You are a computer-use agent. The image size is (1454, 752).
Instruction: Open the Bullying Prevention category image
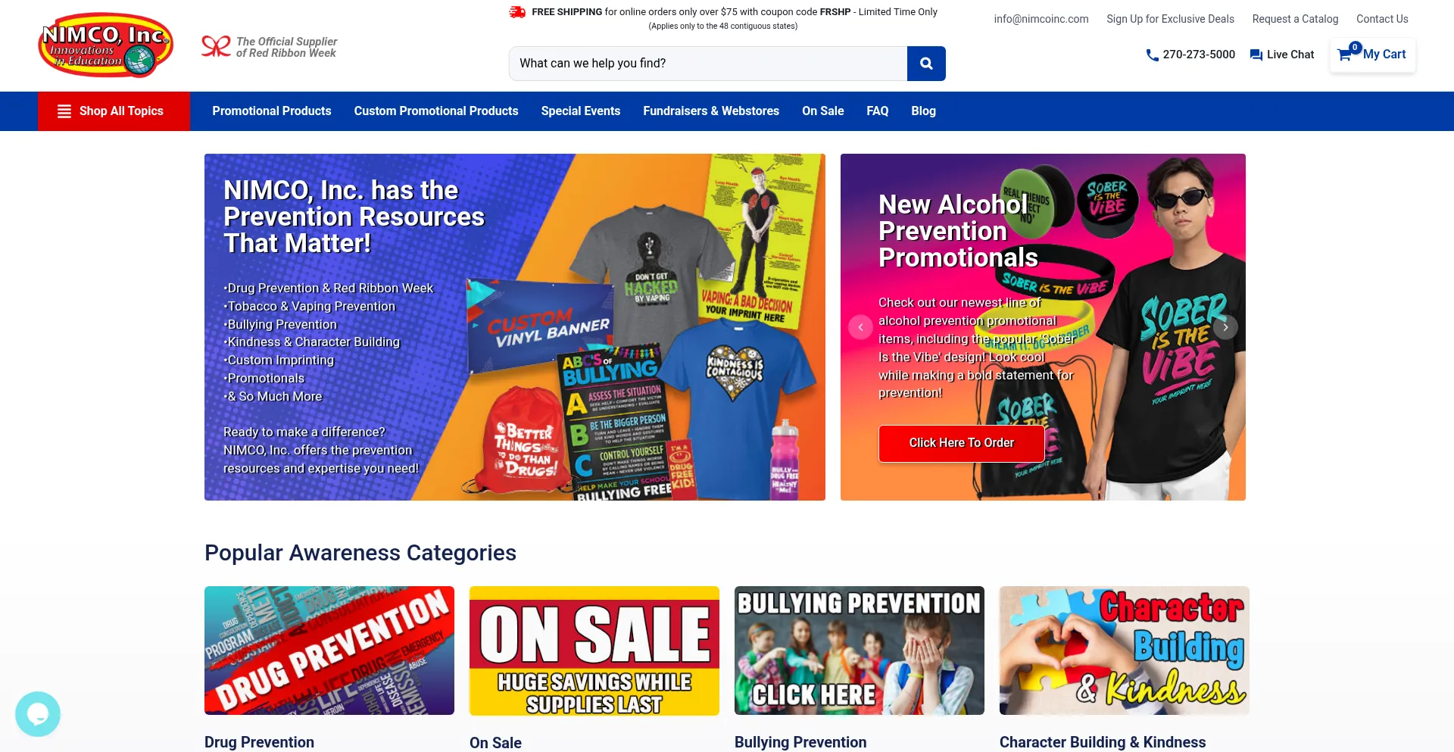[860, 651]
